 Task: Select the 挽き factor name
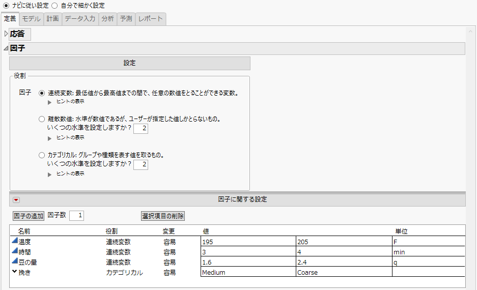click(x=24, y=272)
